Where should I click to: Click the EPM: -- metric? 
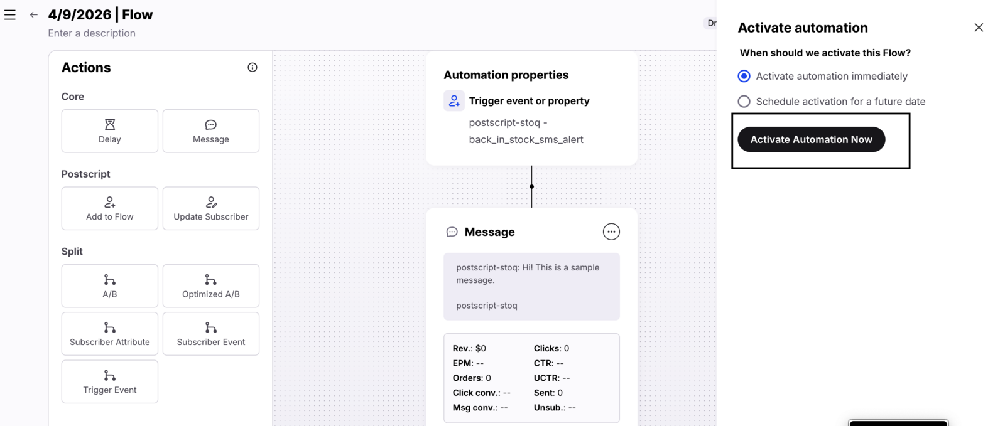click(468, 363)
